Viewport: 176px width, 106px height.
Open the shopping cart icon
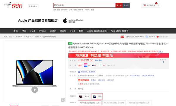point(145,5)
